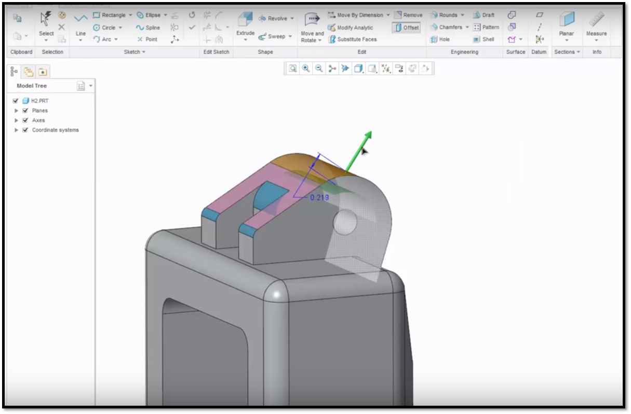Switch to the second navigator tab (folders)
Image resolution: width=631 pixels, height=414 pixels.
[x=28, y=73]
